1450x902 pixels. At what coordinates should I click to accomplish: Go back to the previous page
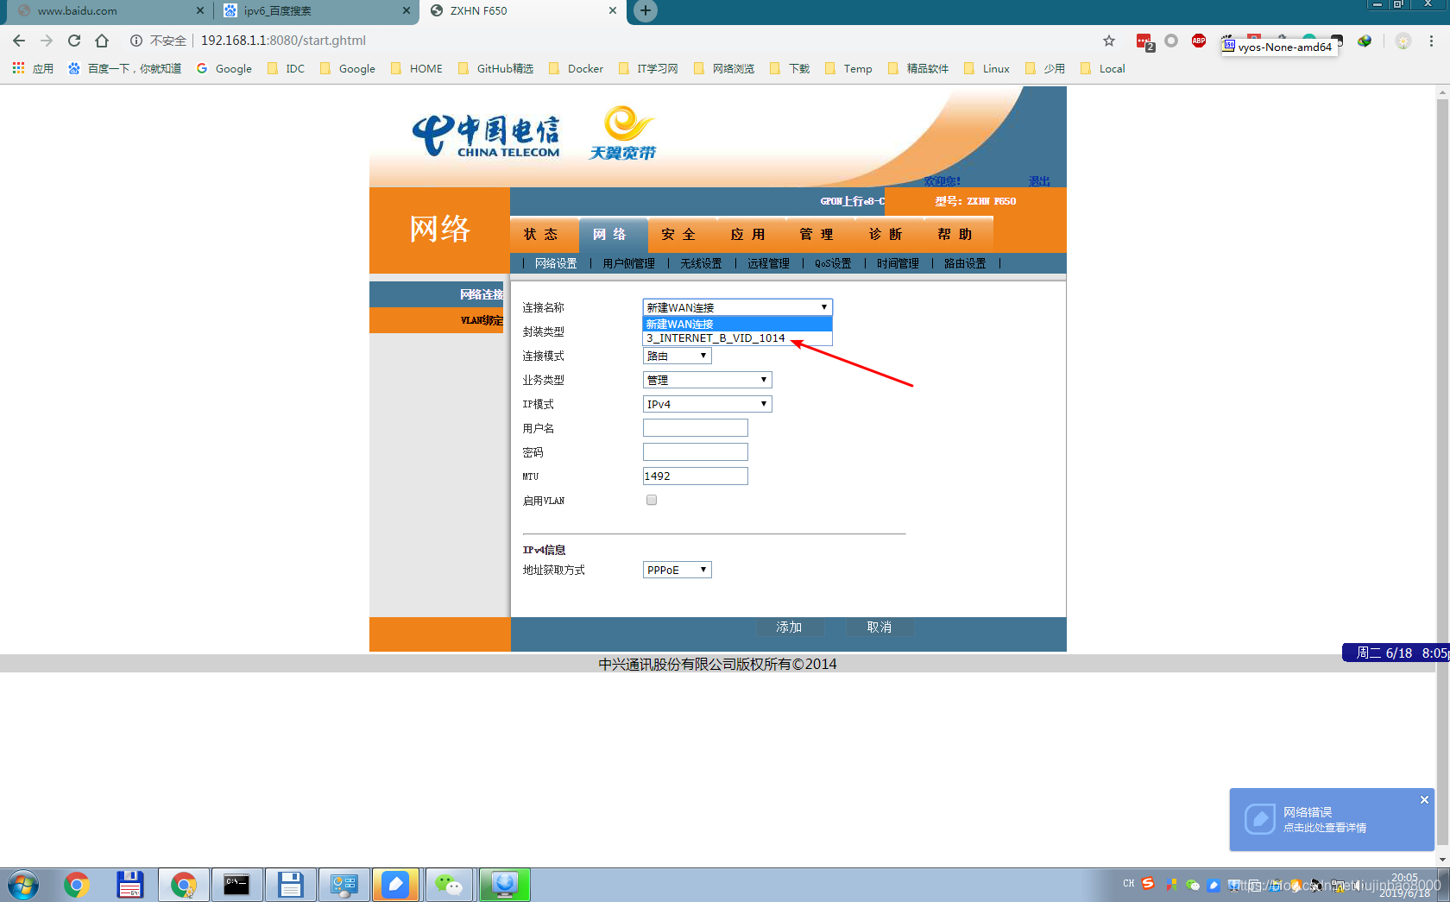[19, 41]
